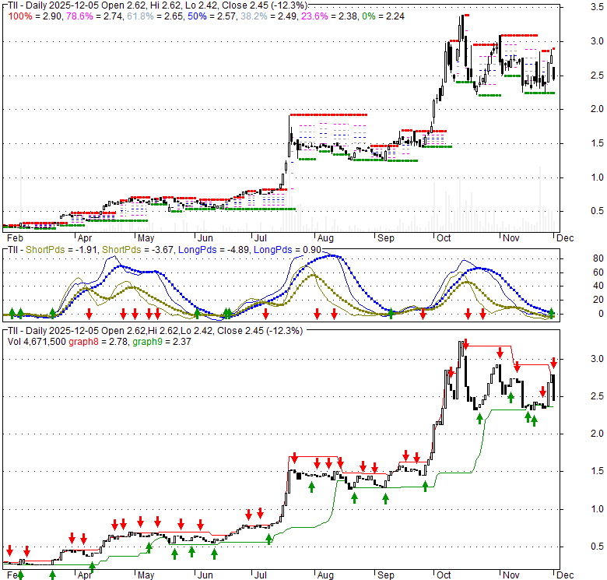Click the '61.8% = 2.65' retracement label

pos(156,16)
